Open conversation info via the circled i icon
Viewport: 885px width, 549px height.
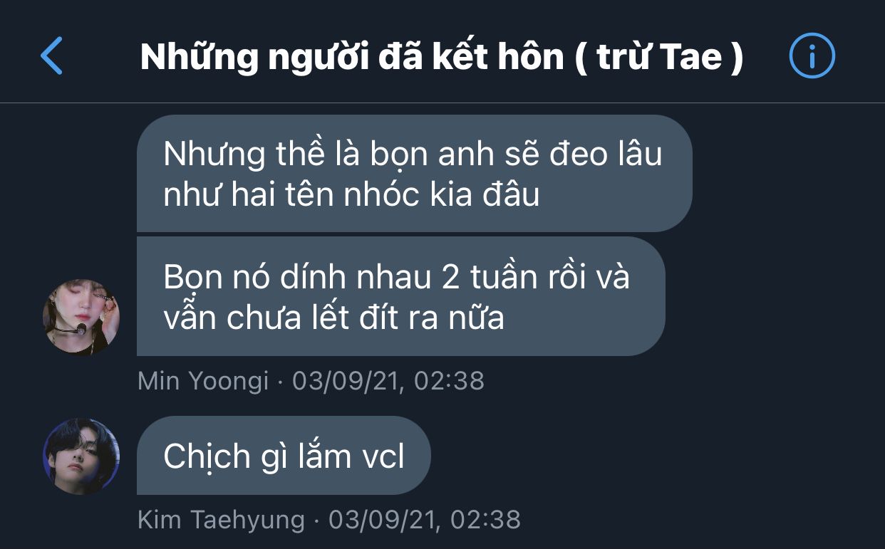tap(812, 56)
